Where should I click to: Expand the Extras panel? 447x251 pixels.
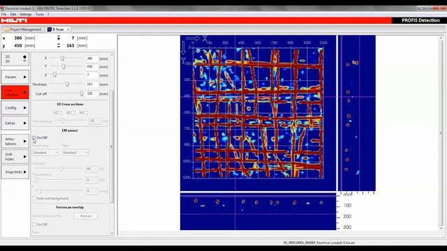tap(15, 123)
